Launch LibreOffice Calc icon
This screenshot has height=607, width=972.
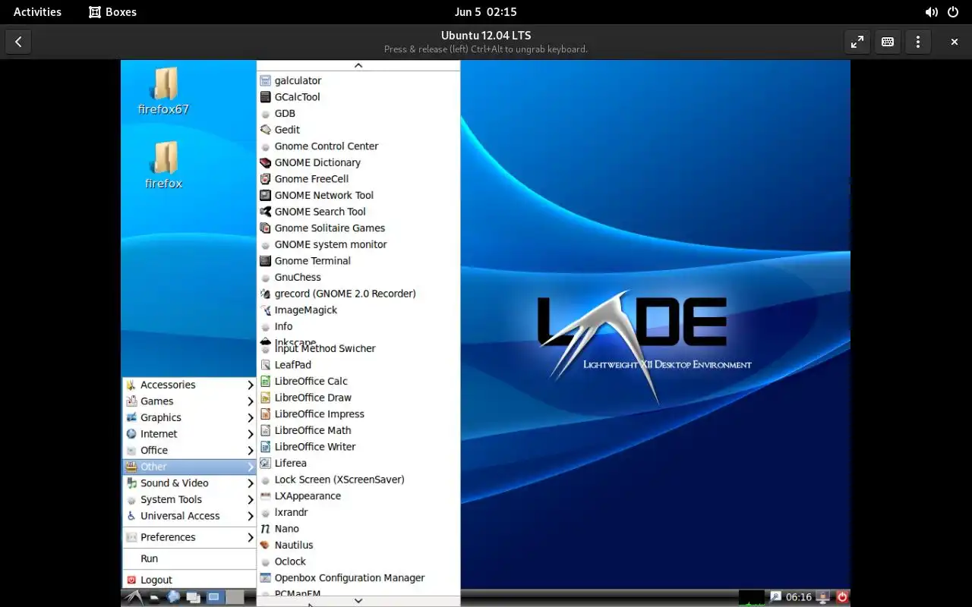point(265,381)
